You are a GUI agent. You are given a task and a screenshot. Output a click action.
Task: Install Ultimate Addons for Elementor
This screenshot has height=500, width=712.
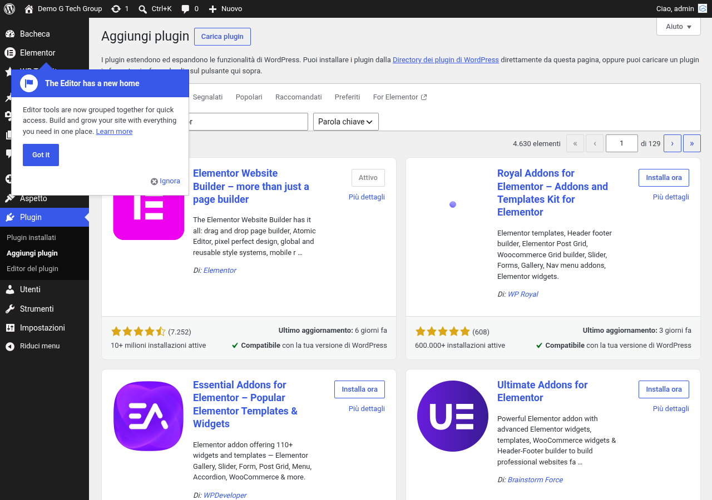pos(664,389)
